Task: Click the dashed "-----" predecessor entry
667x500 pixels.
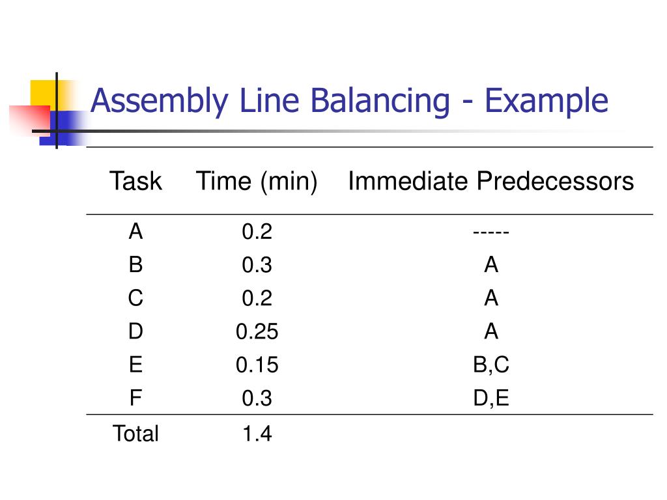Action: (x=491, y=232)
